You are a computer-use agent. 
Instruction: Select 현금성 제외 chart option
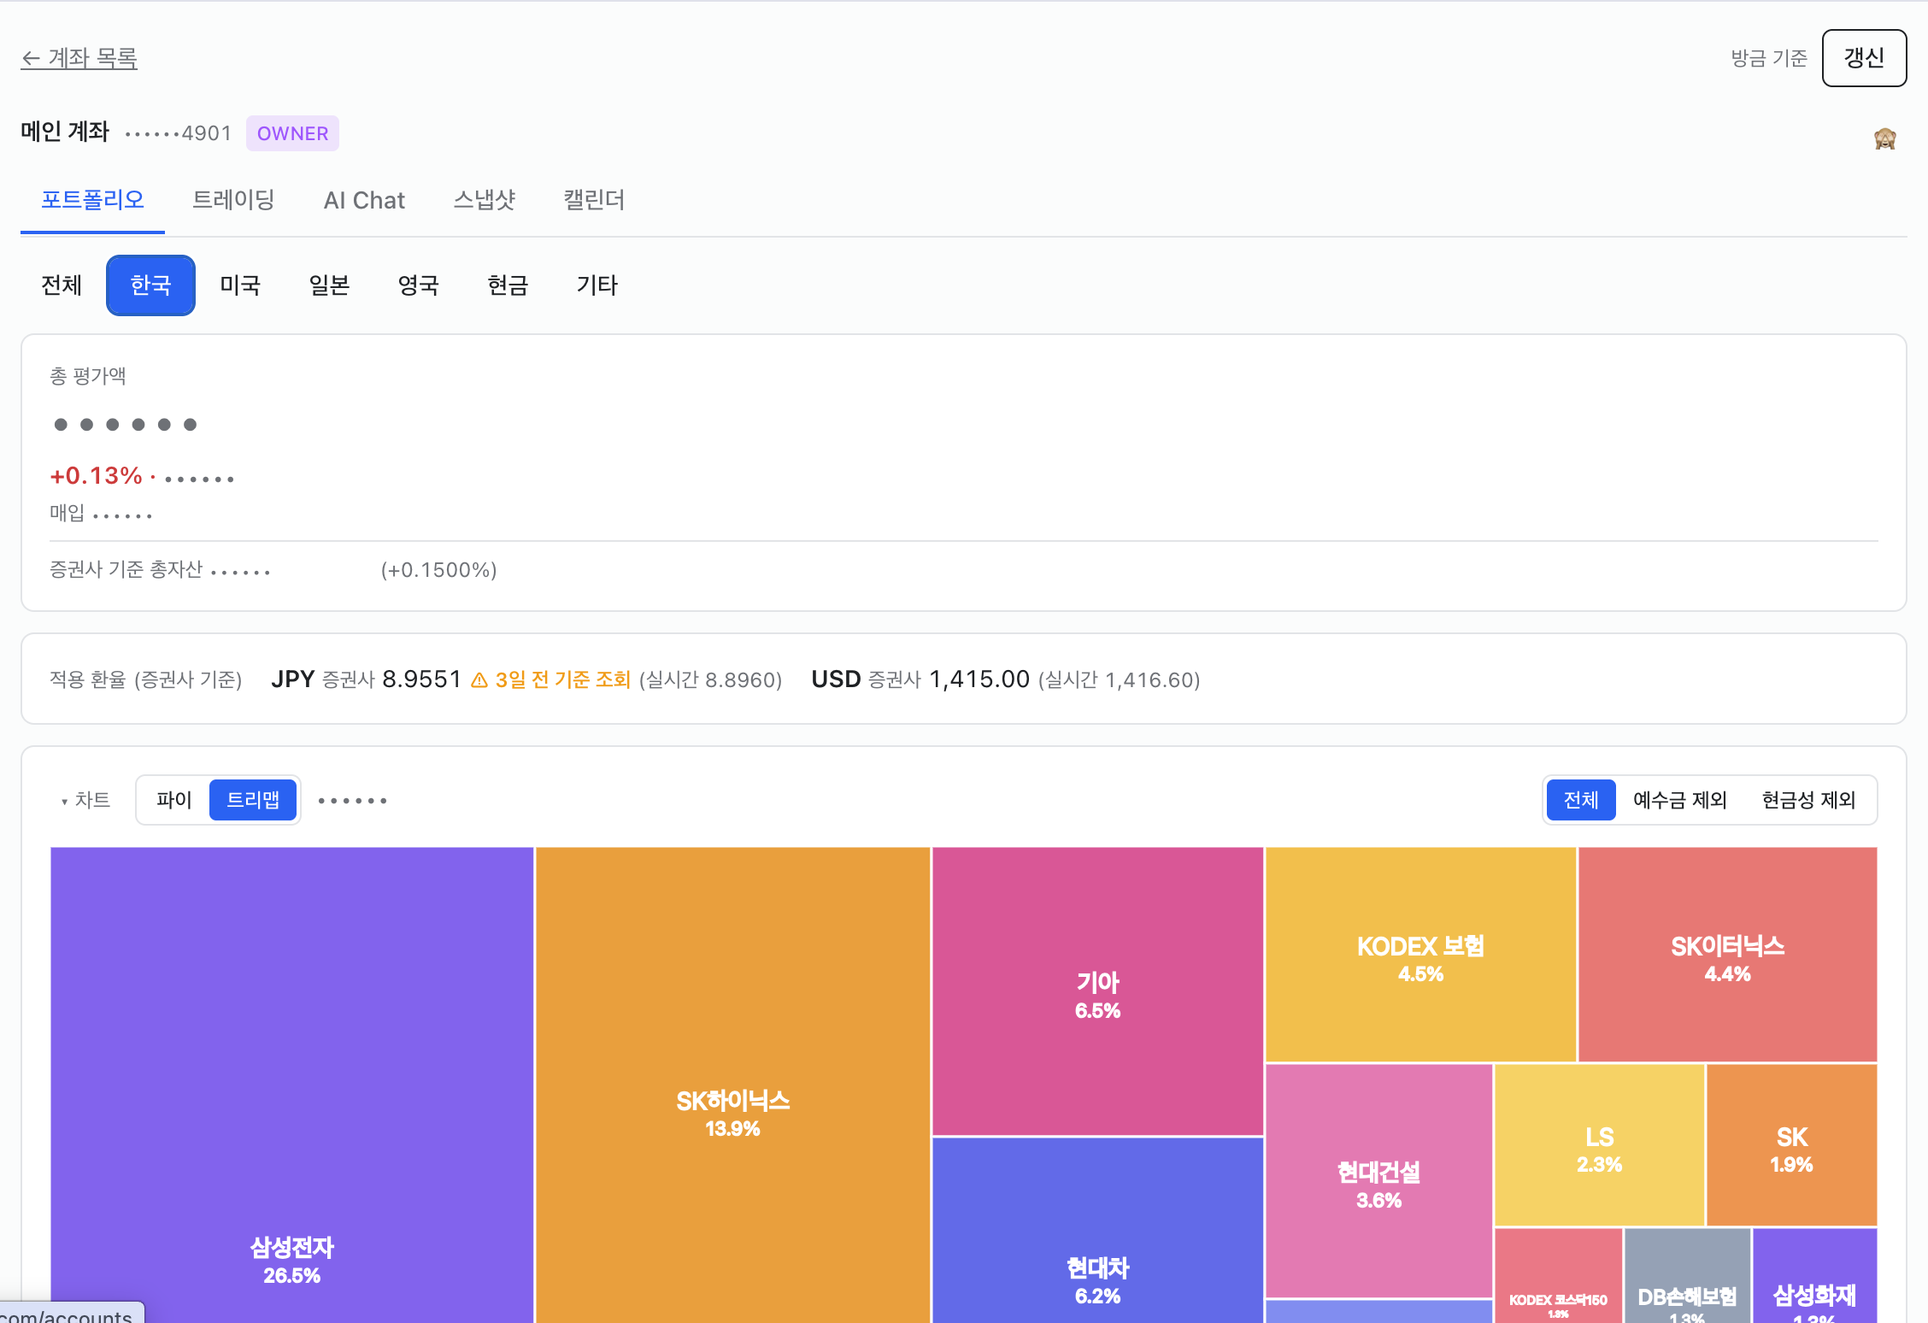[1808, 800]
